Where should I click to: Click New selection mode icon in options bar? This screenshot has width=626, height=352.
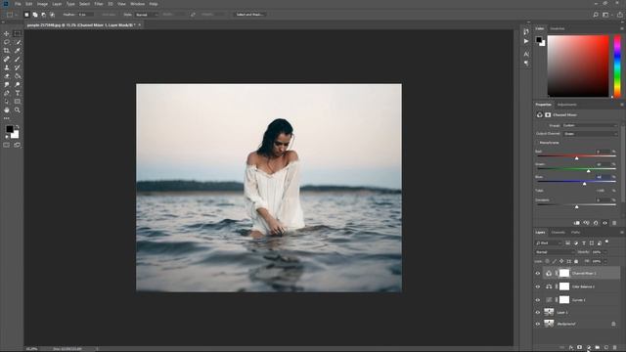coord(26,15)
